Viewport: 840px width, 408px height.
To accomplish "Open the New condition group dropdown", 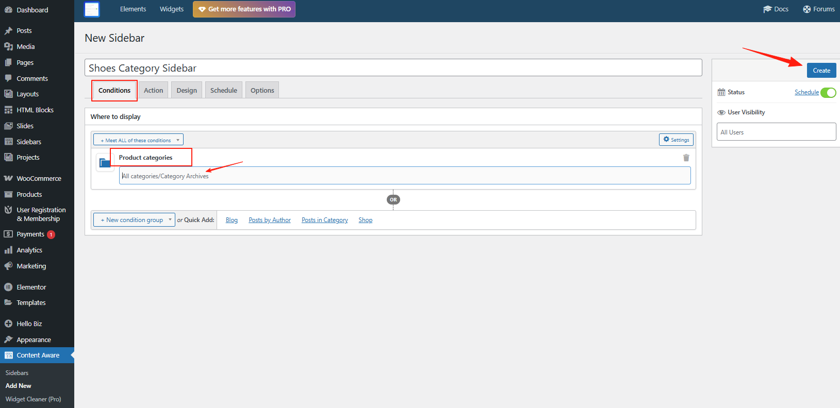I will [134, 220].
